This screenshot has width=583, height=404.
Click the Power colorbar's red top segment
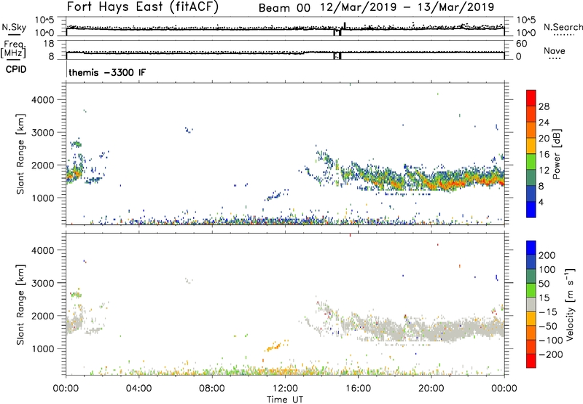click(531, 97)
